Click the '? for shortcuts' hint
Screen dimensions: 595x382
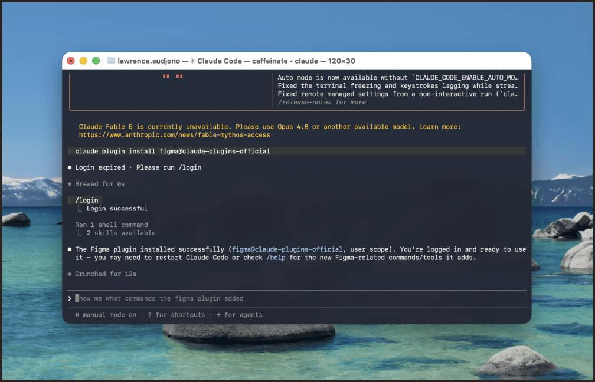tap(176, 315)
